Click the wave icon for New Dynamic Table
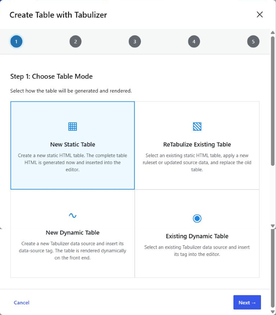 73,216
